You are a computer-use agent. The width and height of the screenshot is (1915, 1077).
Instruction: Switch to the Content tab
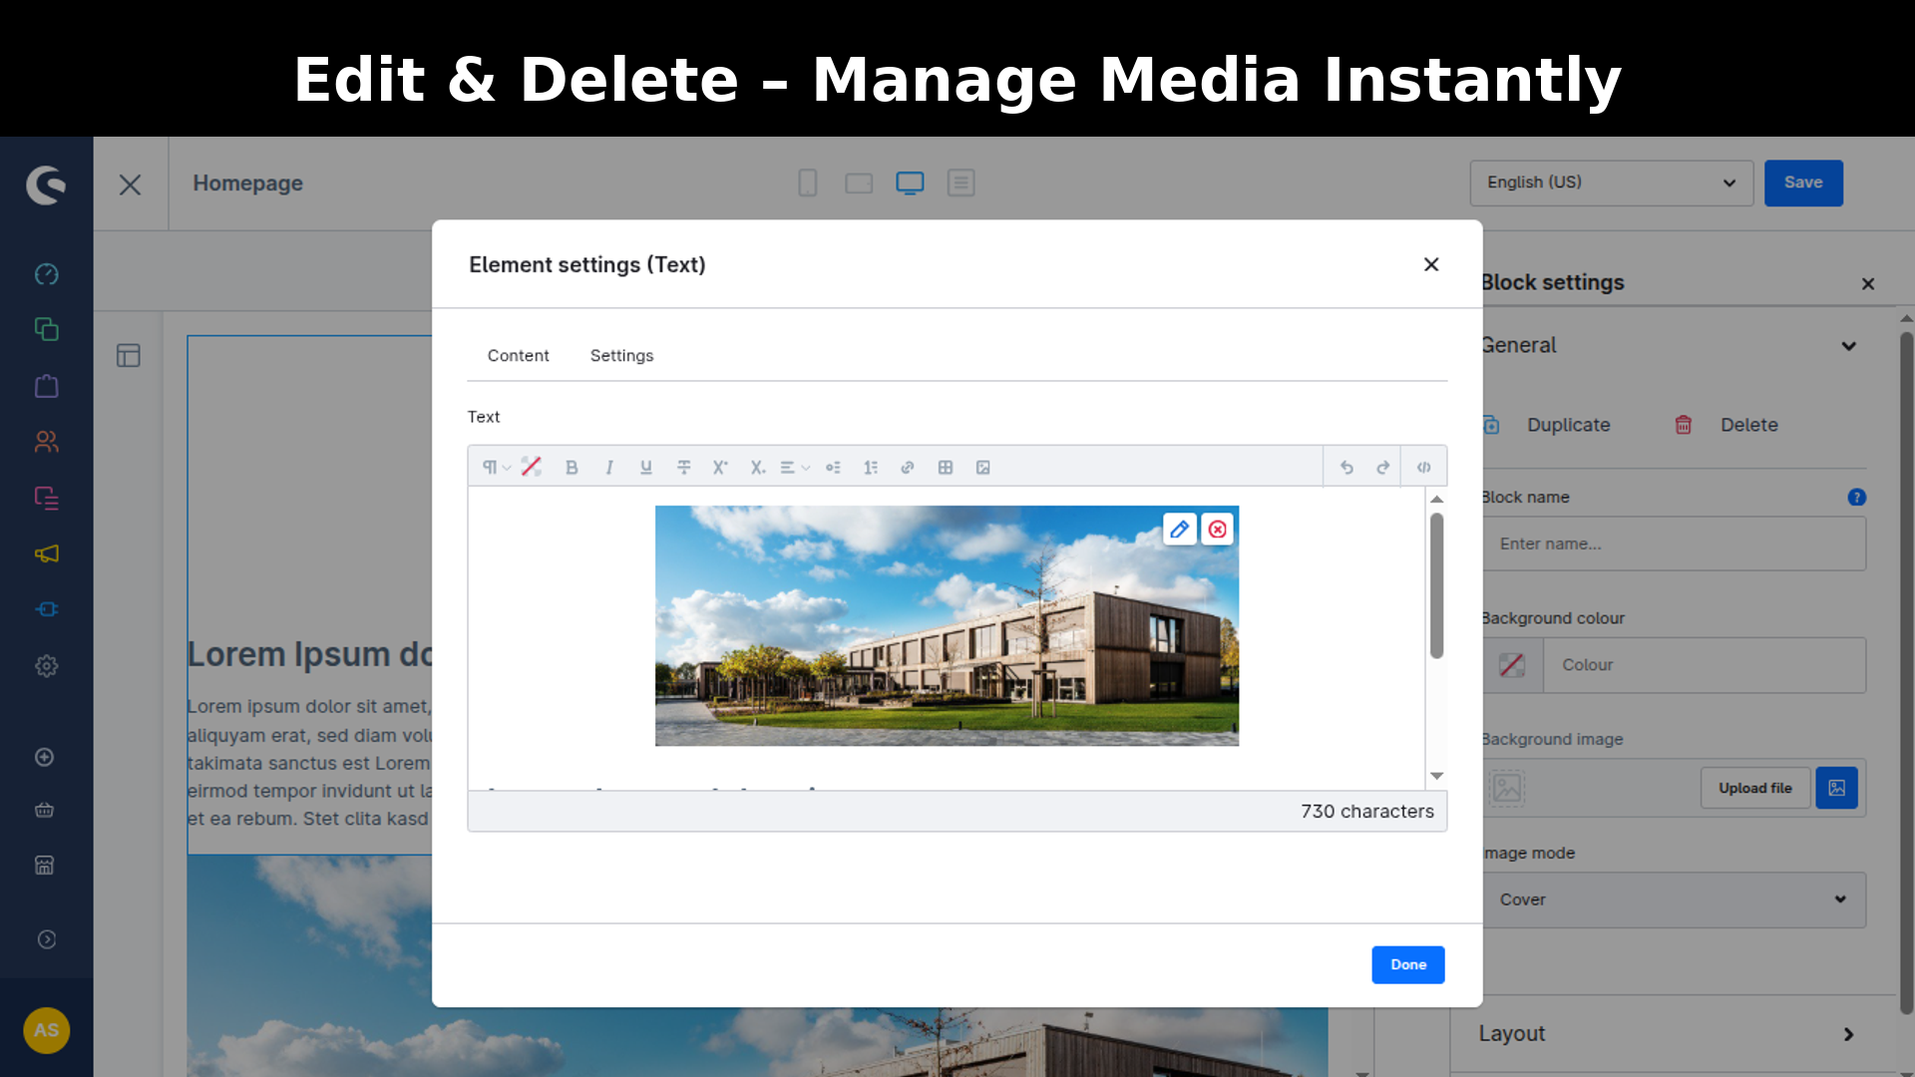[x=518, y=355]
